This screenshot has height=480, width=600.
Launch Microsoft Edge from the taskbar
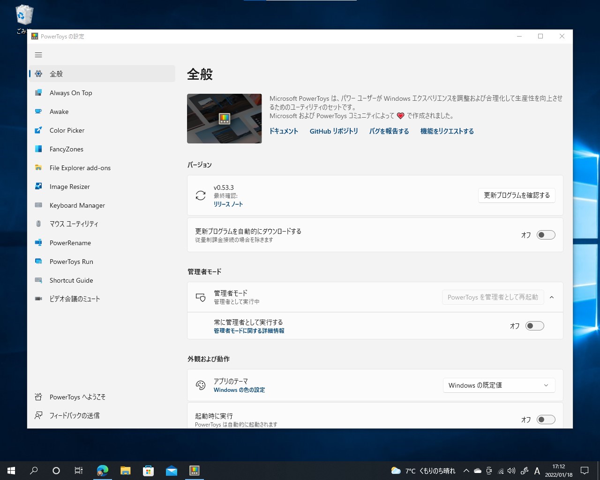click(102, 471)
